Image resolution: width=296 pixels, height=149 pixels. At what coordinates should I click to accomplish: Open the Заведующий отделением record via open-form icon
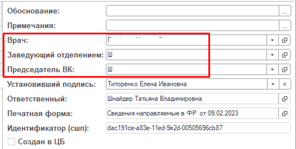point(284,54)
